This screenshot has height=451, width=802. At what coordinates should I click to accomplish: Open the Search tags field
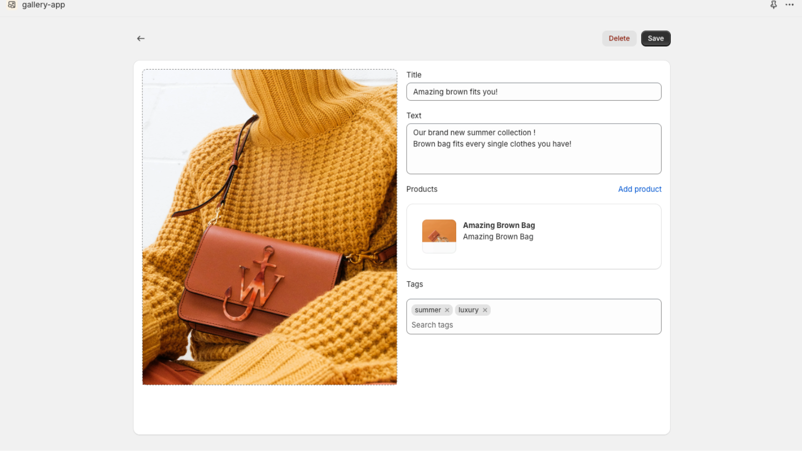533,325
